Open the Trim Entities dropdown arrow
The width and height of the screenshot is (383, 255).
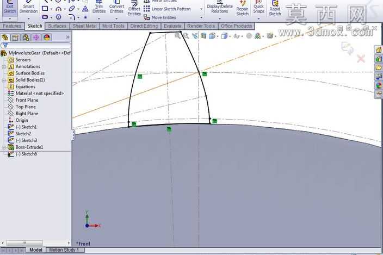click(x=99, y=18)
